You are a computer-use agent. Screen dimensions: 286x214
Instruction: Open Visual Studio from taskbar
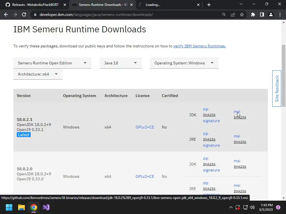[x=46, y=207]
